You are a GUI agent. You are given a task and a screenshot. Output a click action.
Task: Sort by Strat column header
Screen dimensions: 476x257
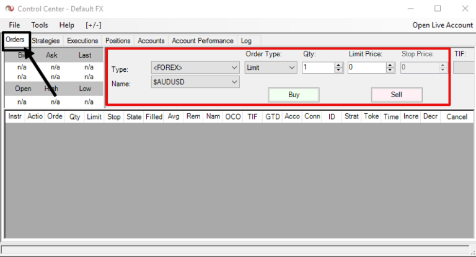point(351,116)
